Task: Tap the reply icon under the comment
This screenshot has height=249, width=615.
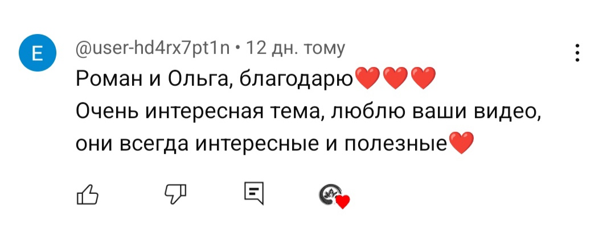Action: 253,194
